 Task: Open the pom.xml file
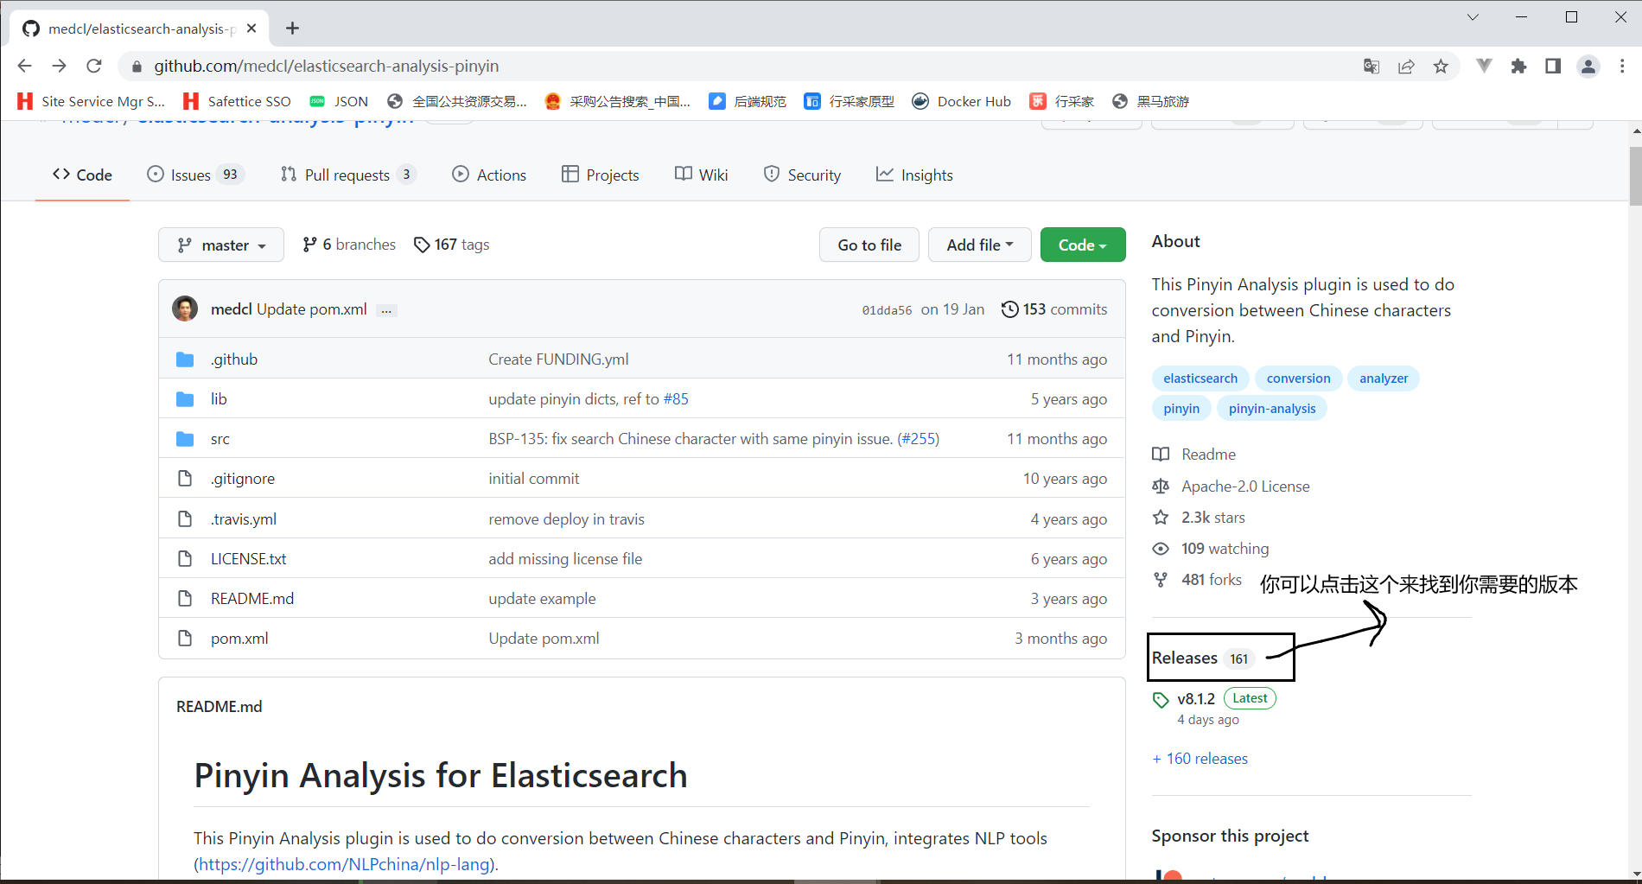pyautogui.click(x=239, y=638)
